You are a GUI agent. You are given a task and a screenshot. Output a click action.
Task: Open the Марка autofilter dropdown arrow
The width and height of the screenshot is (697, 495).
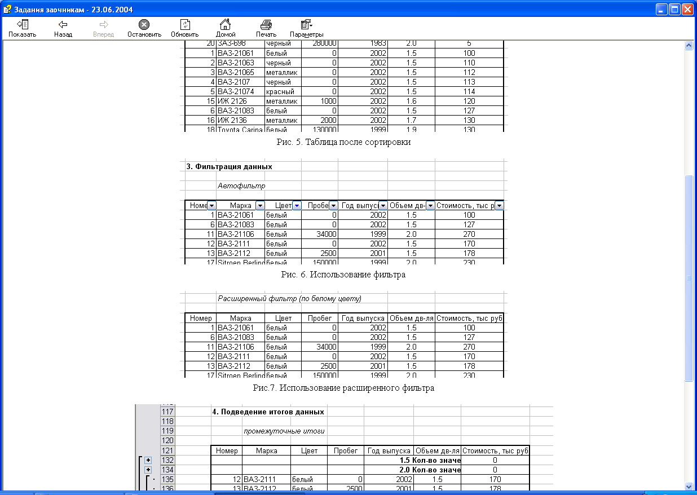[260, 206]
